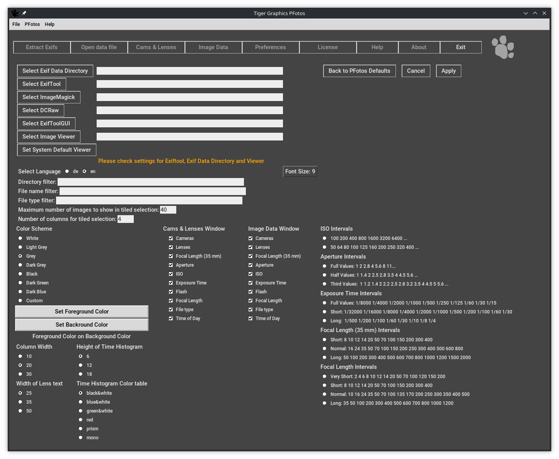This screenshot has height=459, width=559.
Task: Click the Directory filter input field
Action: pyautogui.click(x=151, y=182)
